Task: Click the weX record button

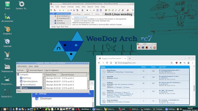Action: (139, 47)
